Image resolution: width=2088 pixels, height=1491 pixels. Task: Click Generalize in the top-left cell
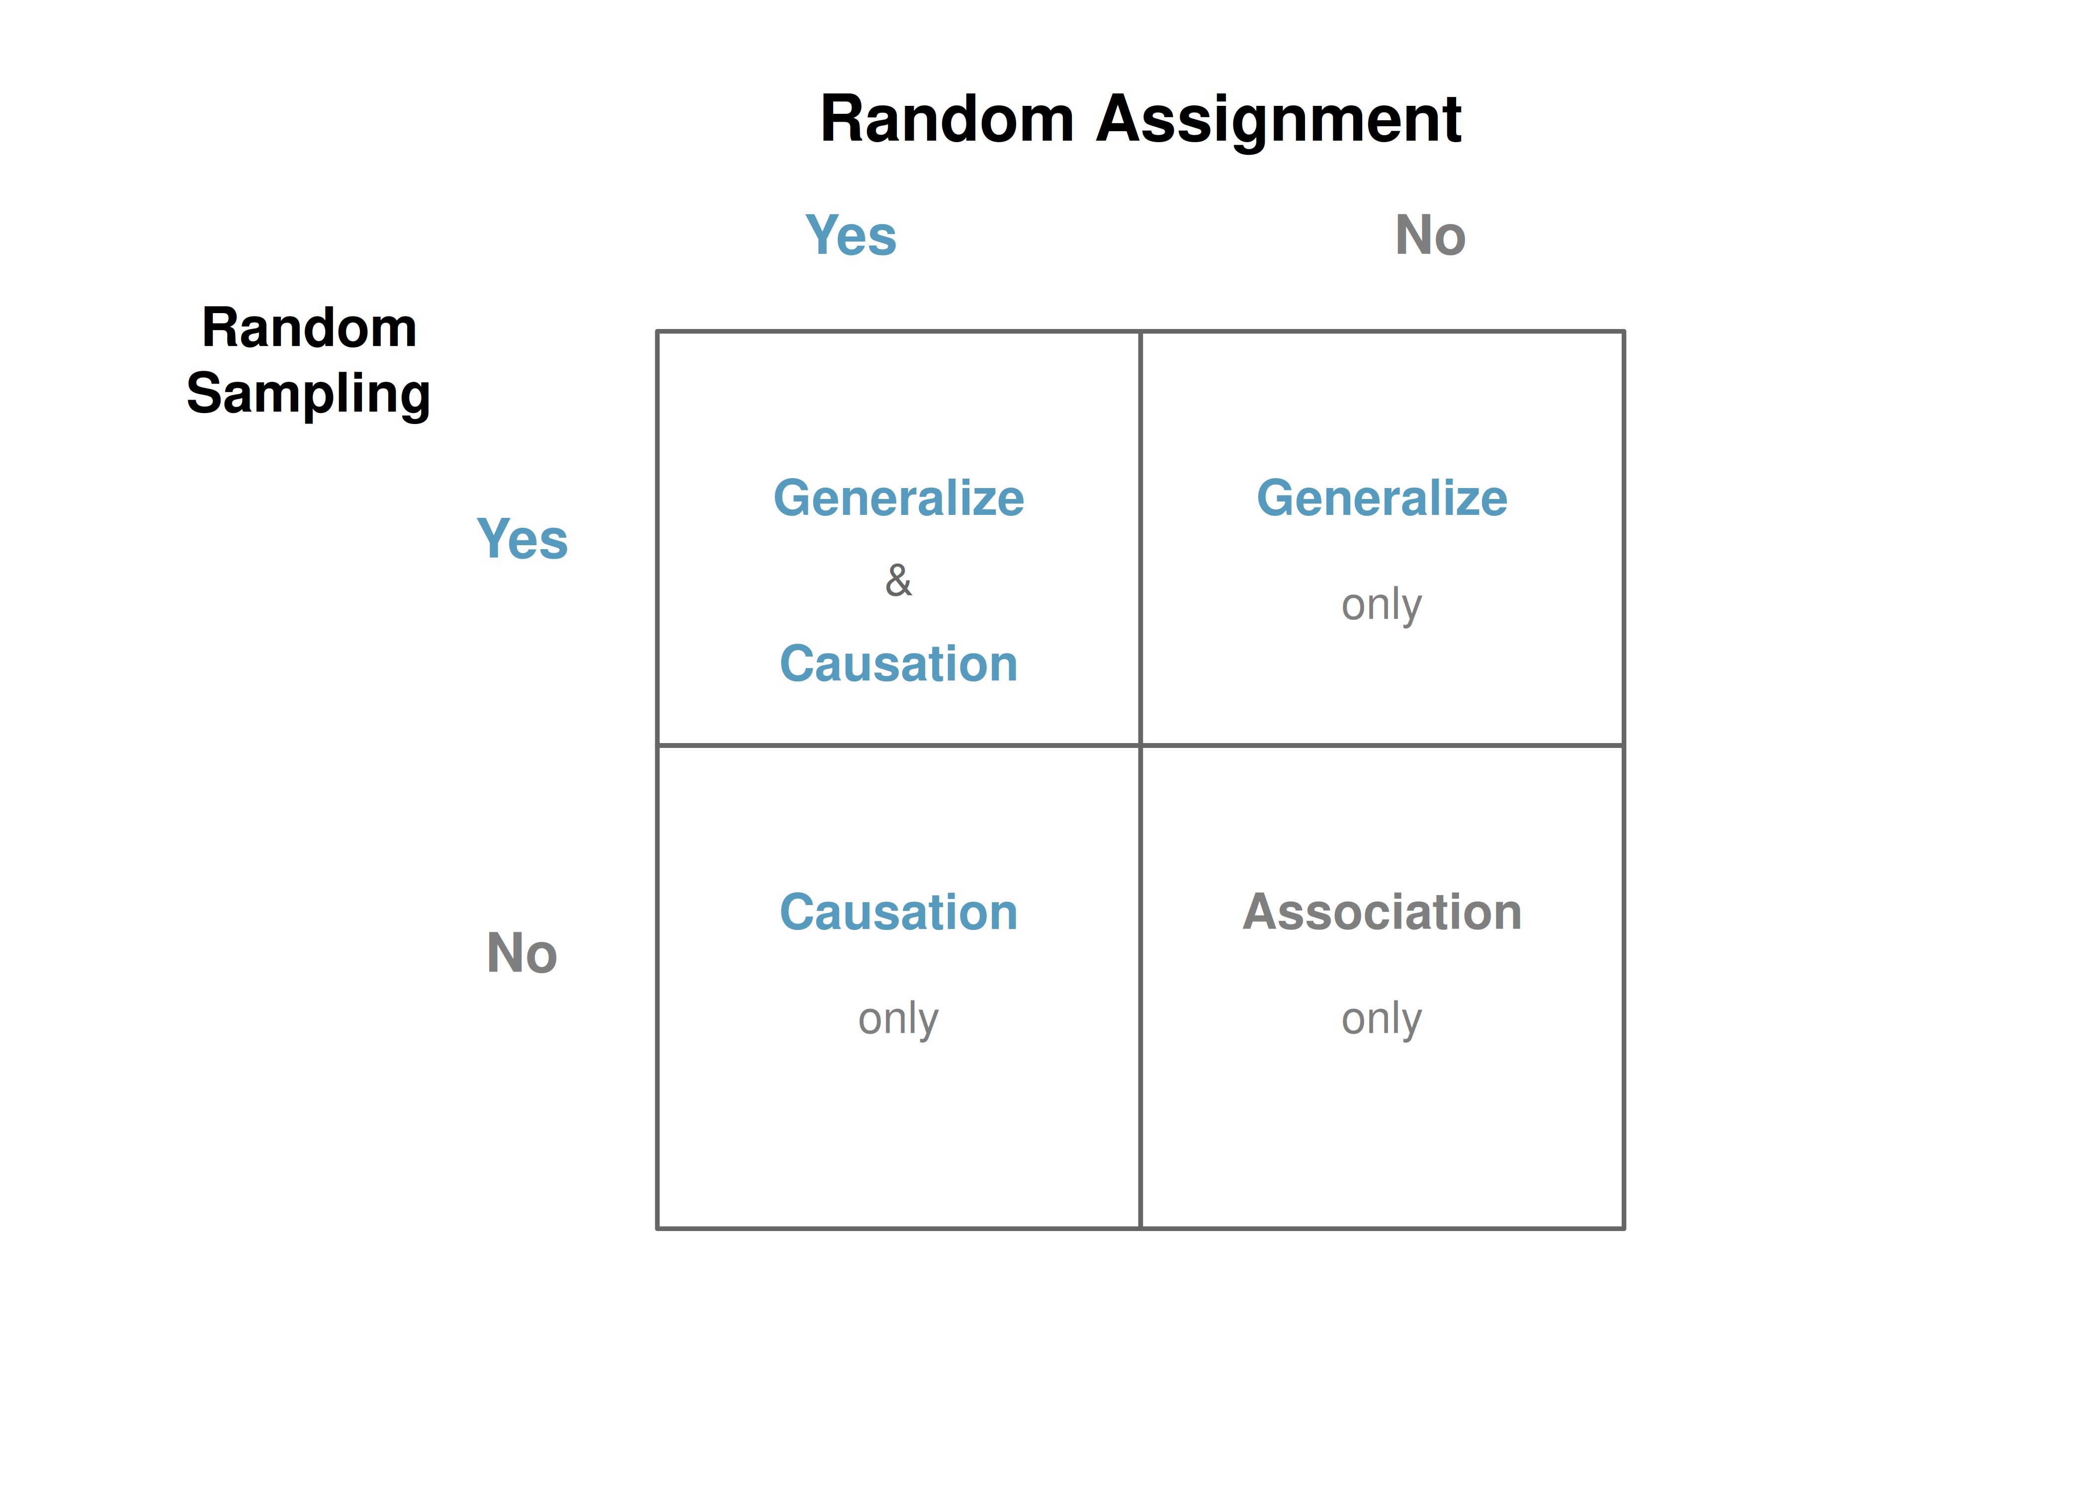click(898, 497)
